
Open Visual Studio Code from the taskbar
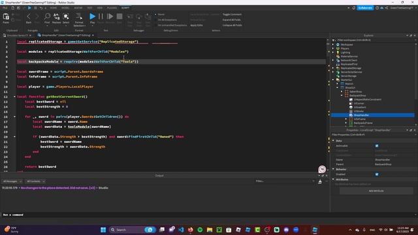click(181, 230)
